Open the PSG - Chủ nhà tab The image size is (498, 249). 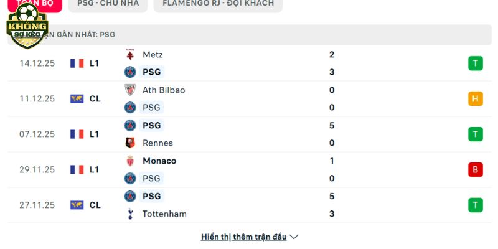[x=107, y=4]
